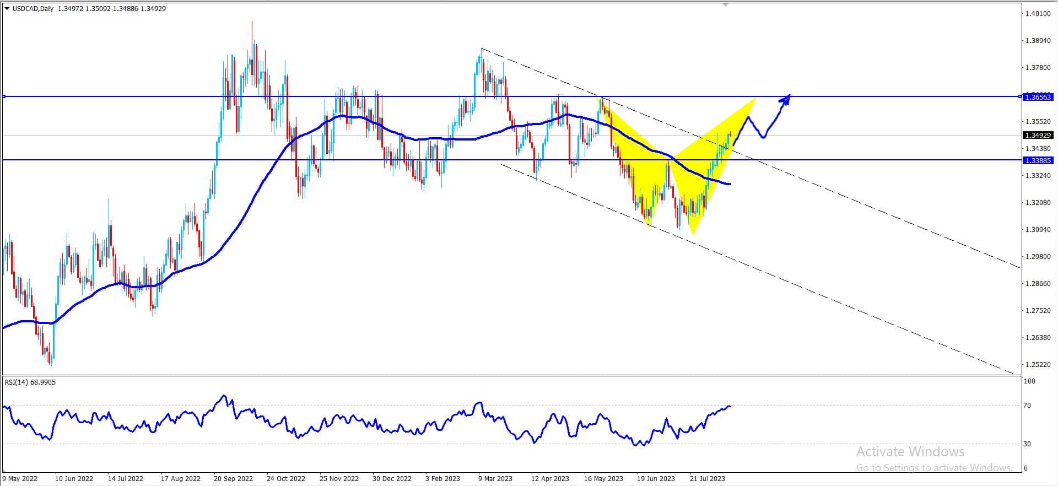Click the 1.40100 price scale label
Image resolution: width=1058 pixels, height=486 pixels.
coord(1038,14)
